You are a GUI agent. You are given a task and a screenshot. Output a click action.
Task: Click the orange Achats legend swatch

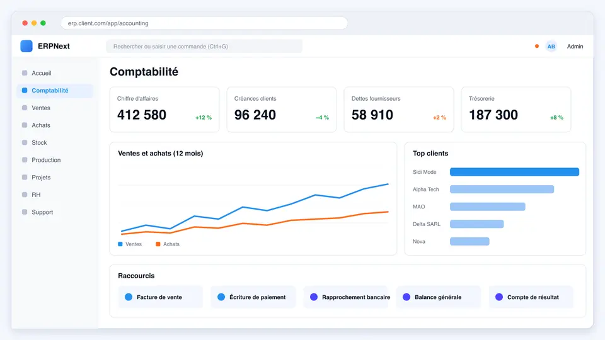coord(158,244)
